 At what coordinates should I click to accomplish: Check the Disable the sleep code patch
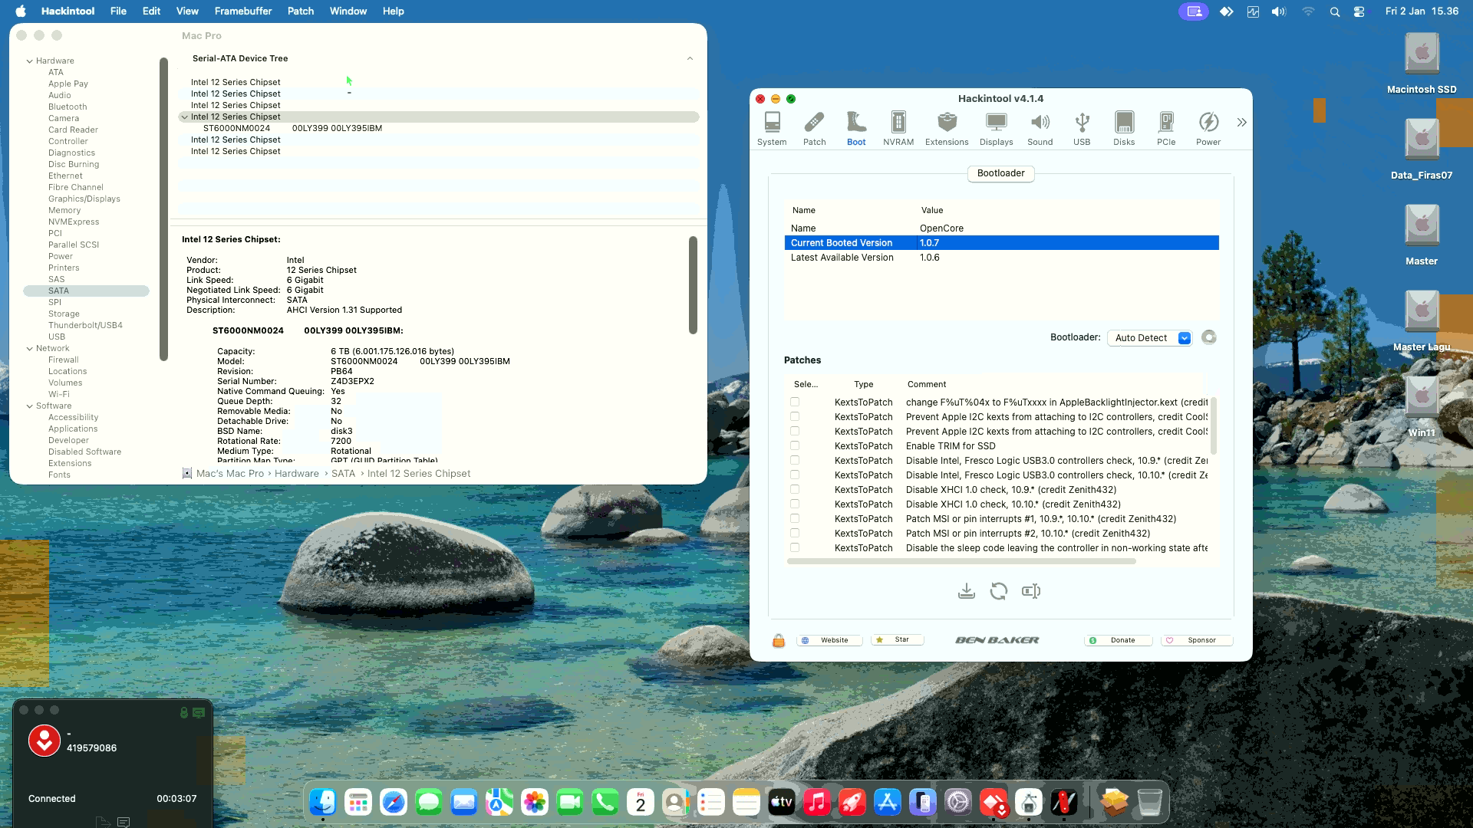[795, 547]
